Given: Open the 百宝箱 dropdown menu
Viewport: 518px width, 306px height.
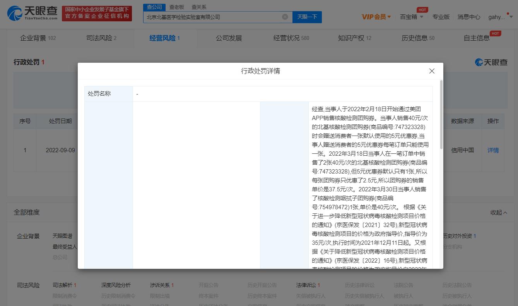Looking at the screenshot, I should coord(412,17).
